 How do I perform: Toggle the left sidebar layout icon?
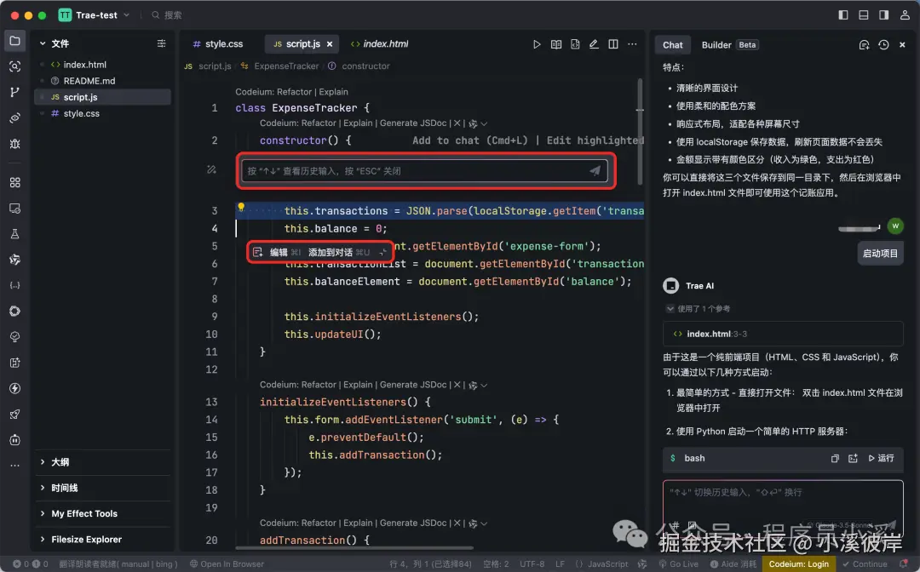(843, 14)
